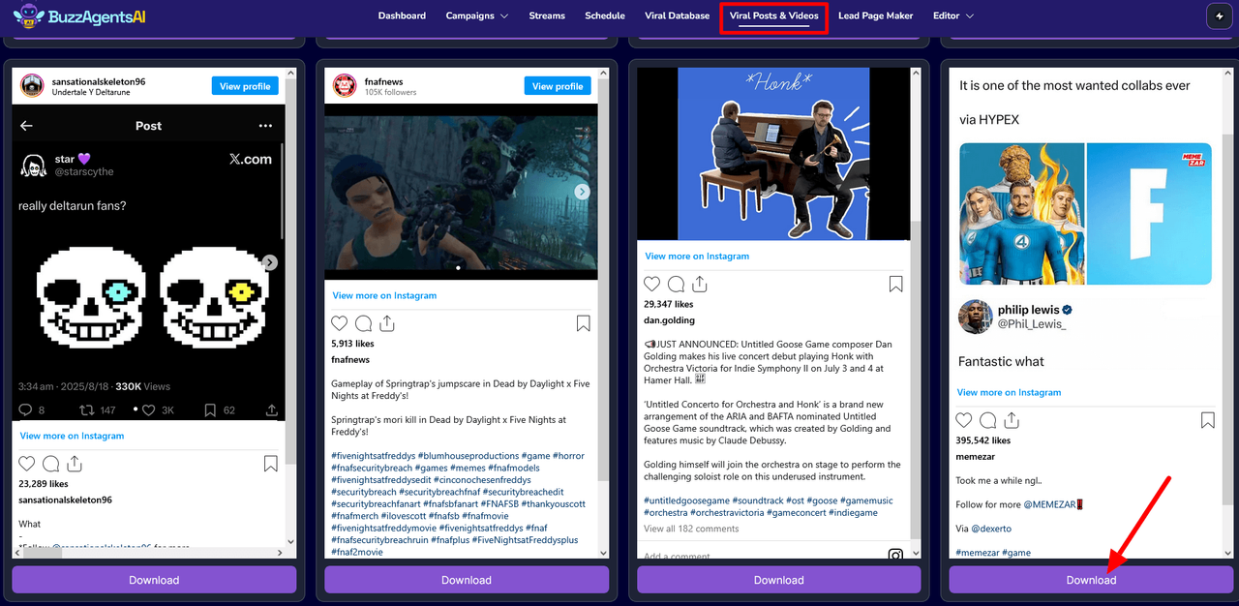Screen dimensions: 1239x606
Task: Like the fnafnews post with heart icon
Action: (340, 323)
